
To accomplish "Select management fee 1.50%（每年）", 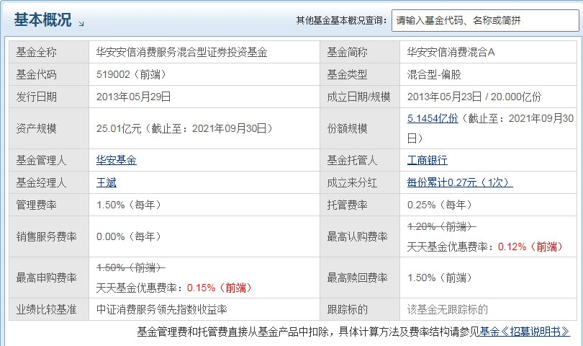I will pos(129,205).
